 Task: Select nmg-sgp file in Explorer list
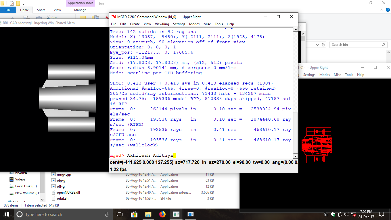coord(64,174)
